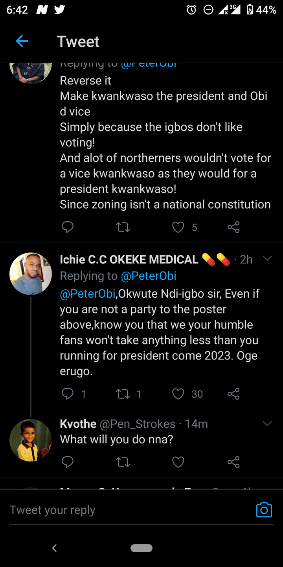Open @PeterObi link in Ichie's reply line

point(149,276)
